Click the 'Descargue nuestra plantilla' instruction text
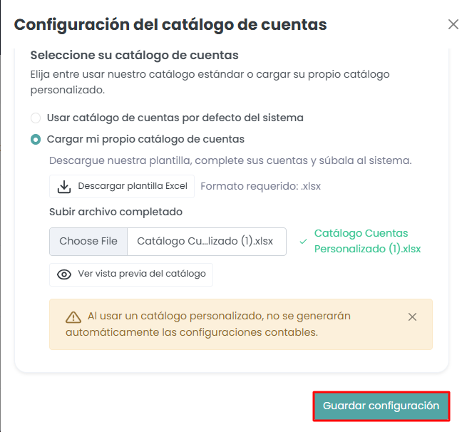The image size is (462, 432). click(x=230, y=161)
